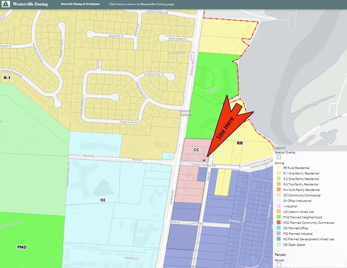Click the PND Planned Neighborhood green swatch

pos(278,217)
